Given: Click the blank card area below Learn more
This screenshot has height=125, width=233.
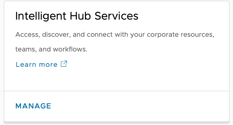Looking at the screenshot, I should [116, 79].
